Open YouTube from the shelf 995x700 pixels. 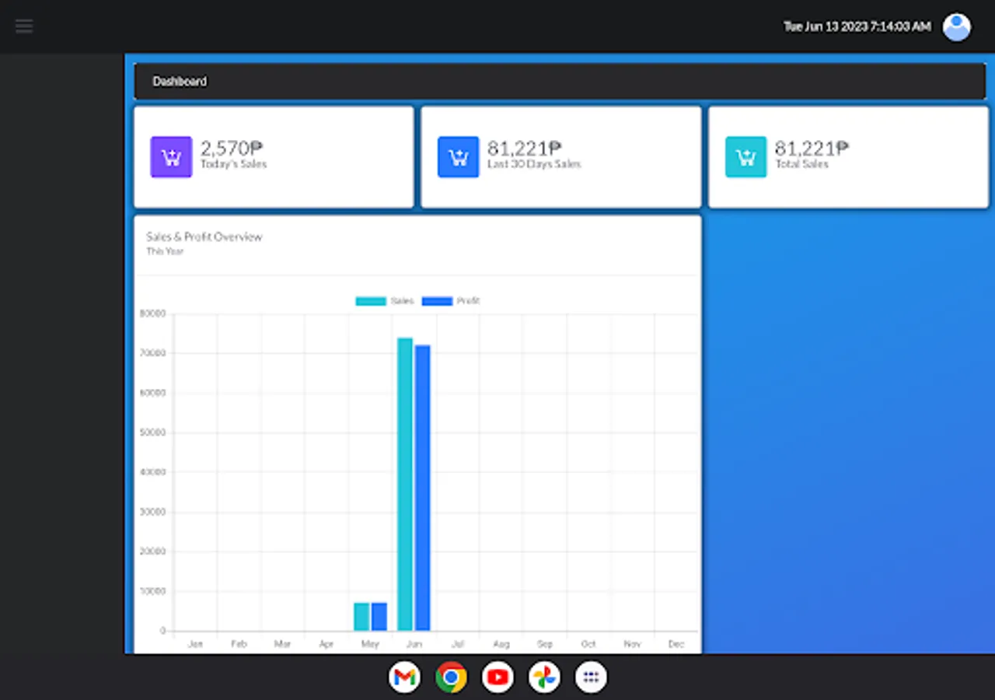point(497,677)
